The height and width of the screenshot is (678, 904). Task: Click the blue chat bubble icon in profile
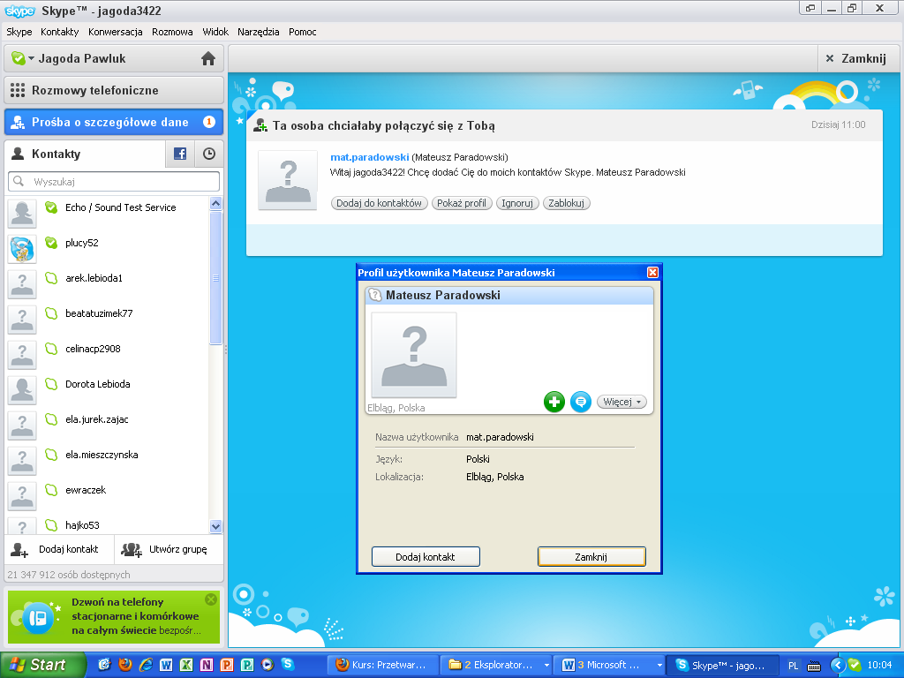[x=581, y=402]
